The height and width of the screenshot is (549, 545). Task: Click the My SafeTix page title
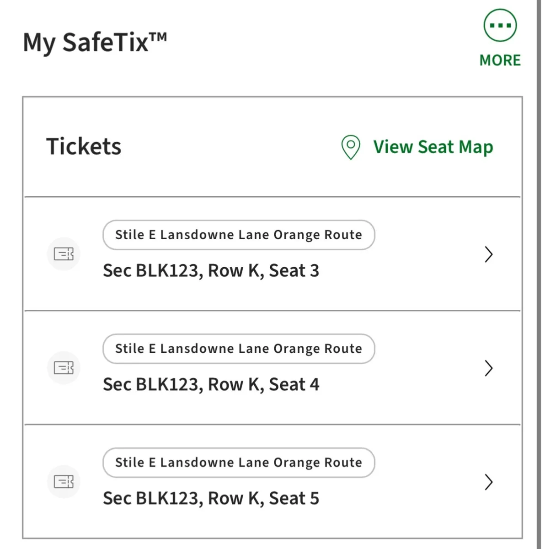click(x=86, y=43)
